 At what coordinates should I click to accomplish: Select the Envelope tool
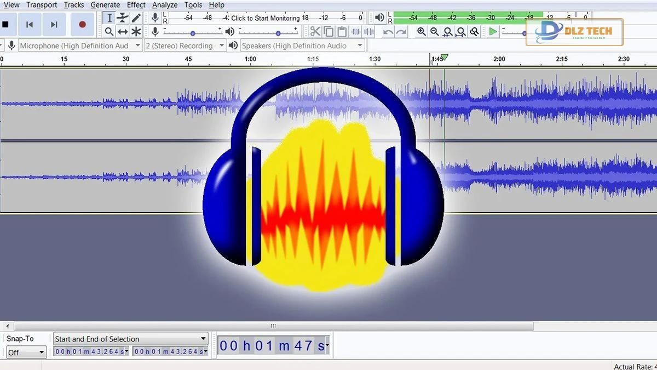click(123, 18)
